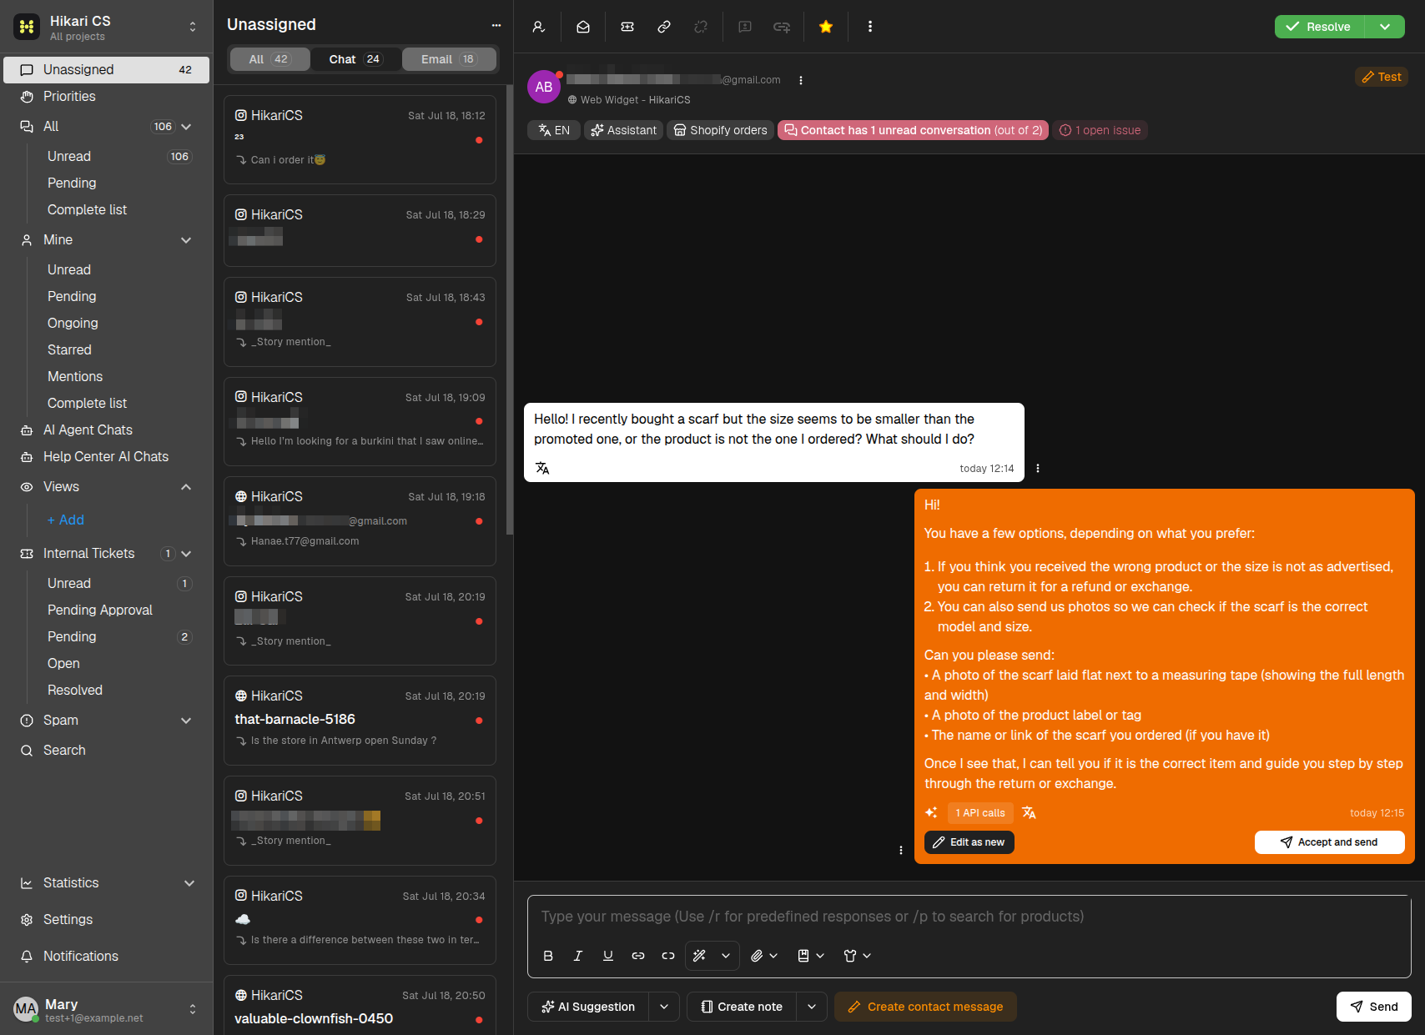The image size is (1425, 1035).
Task: Click the conversation list scrollbar
Action: coord(509,309)
